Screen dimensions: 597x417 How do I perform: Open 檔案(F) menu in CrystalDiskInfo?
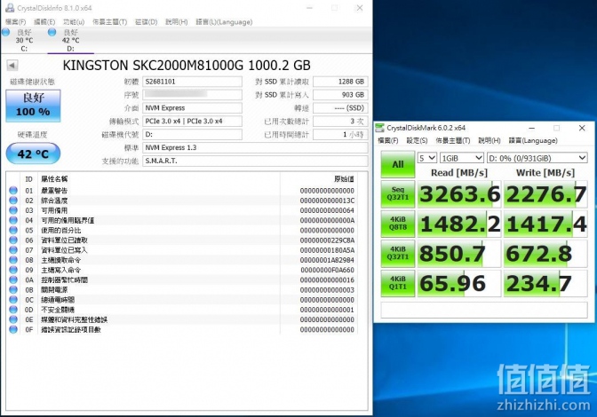coord(16,22)
